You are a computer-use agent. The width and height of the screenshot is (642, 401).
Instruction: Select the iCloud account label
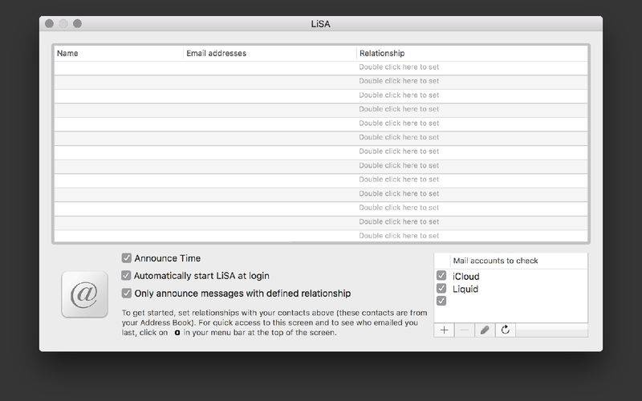pyautogui.click(x=466, y=276)
